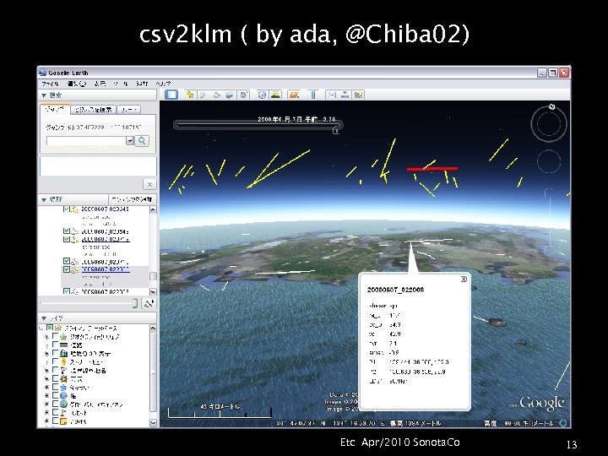
Task: Click the Record a Tour camera icon
Action: click(243, 95)
